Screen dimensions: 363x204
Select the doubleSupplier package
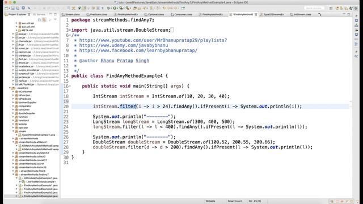[27, 113]
